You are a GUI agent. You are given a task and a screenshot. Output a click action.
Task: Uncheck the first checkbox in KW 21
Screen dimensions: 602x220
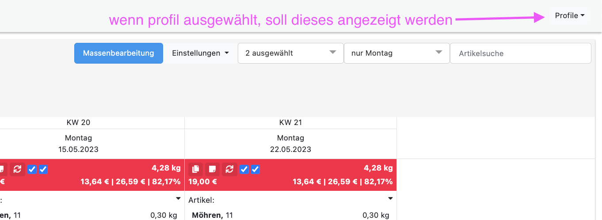coord(244,169)
